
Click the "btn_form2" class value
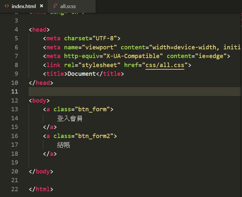[94, 136]
